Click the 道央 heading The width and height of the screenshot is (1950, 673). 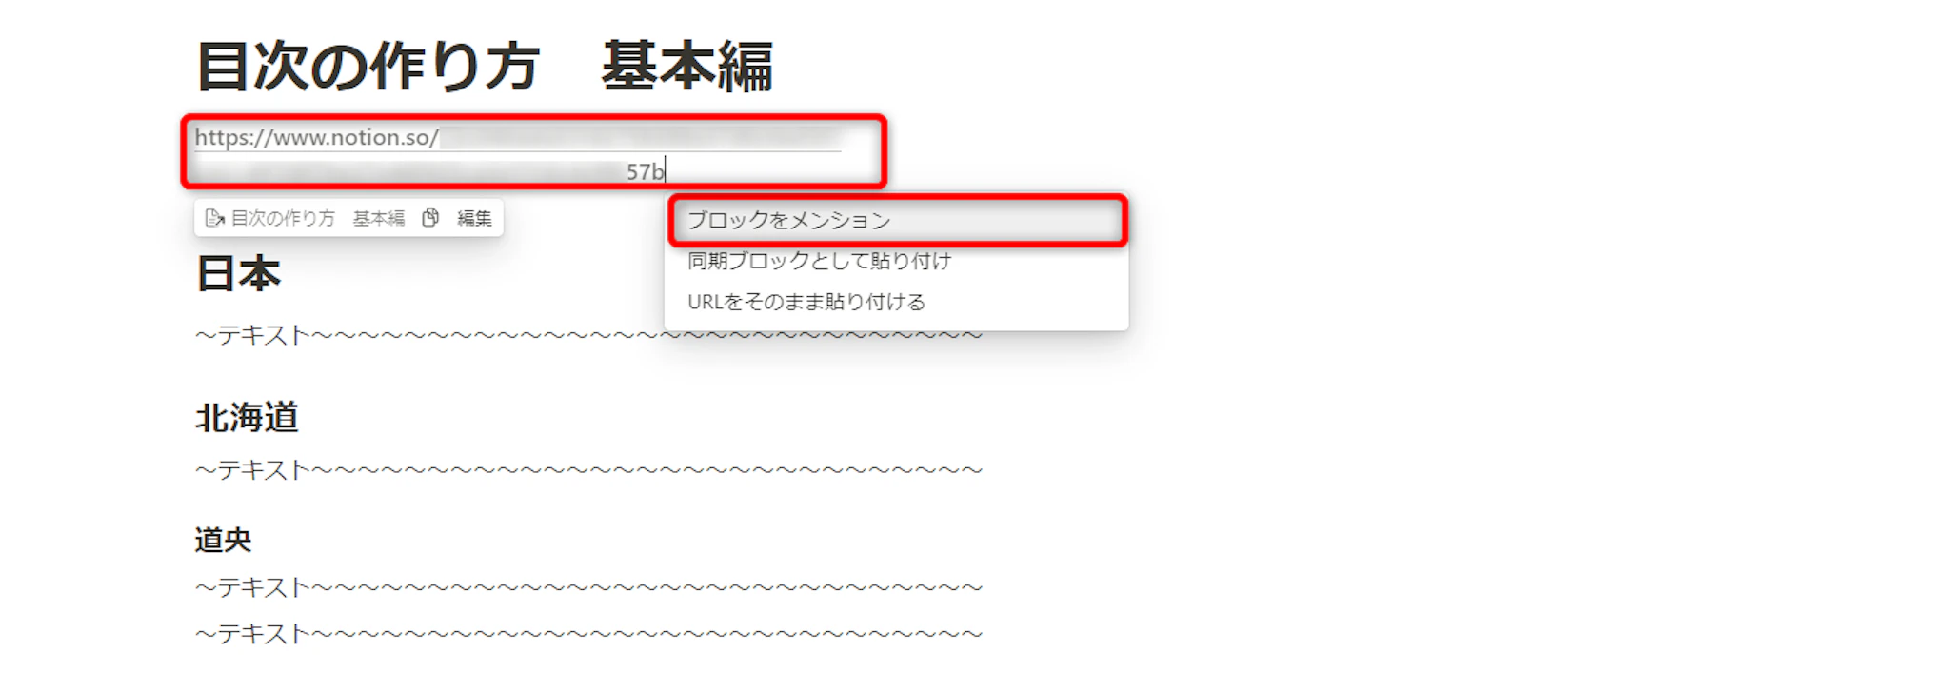point(223,541)
